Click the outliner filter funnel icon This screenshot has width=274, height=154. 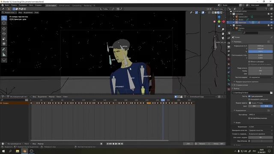coord(266,9)
